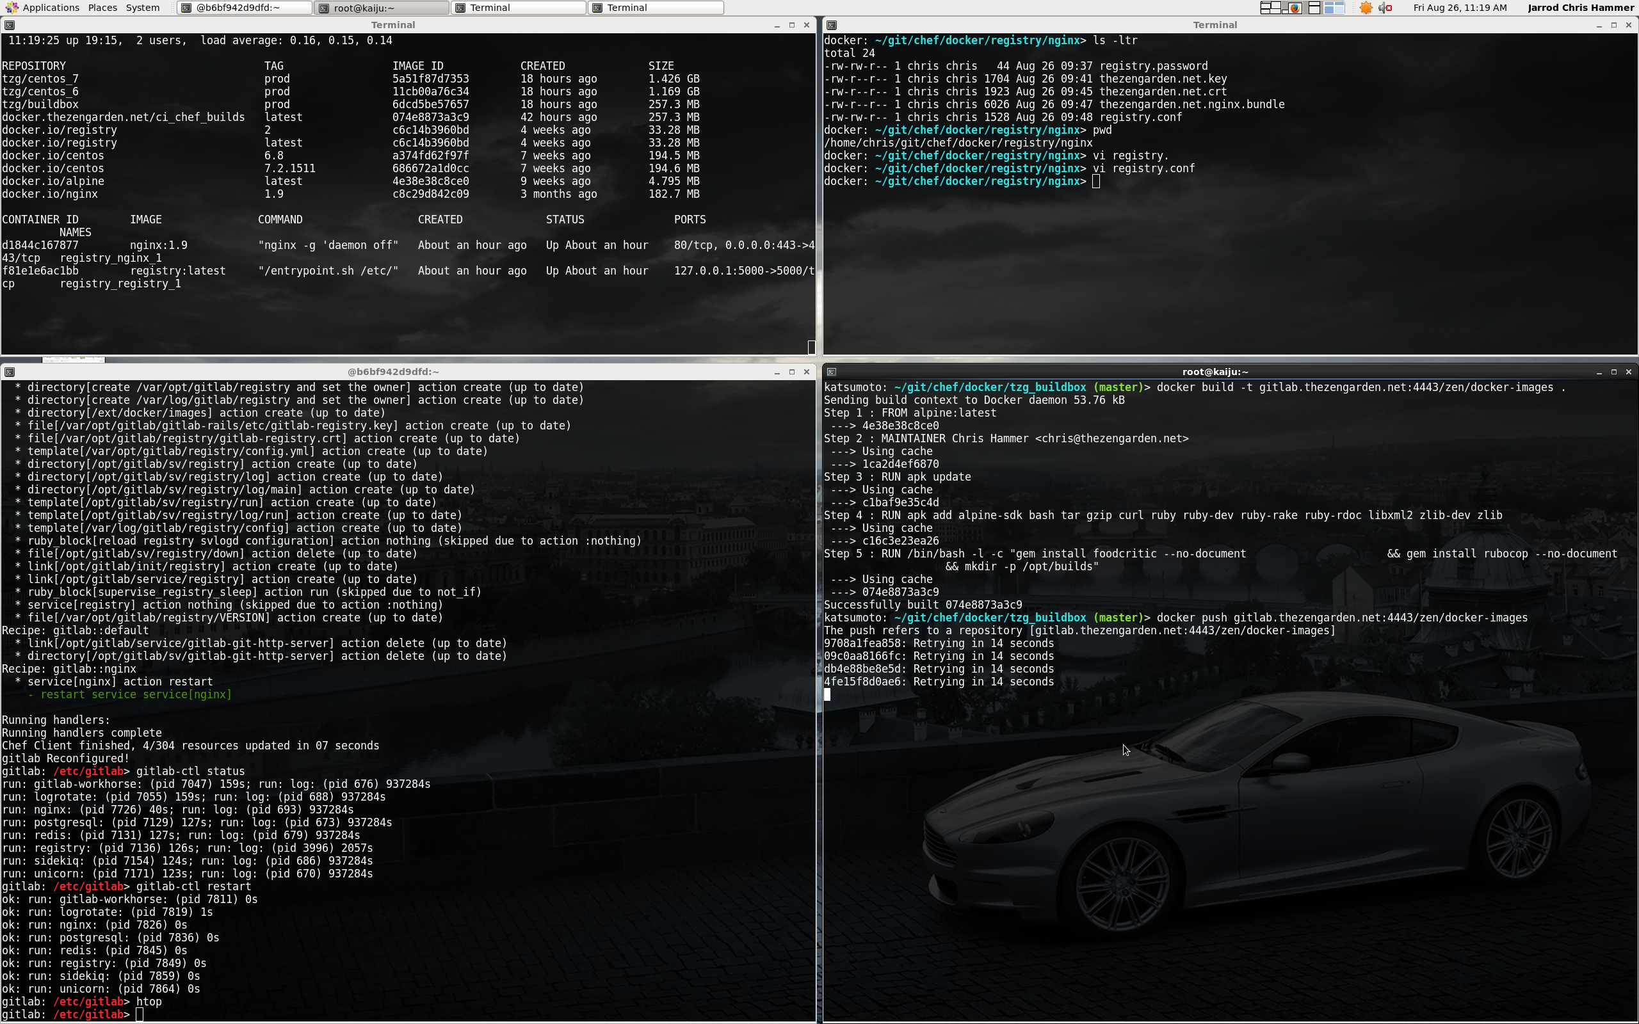Viewport: 1639px width, 1024px height.
Task: Click container name registry_registry_1
Action: click(120, 284)
